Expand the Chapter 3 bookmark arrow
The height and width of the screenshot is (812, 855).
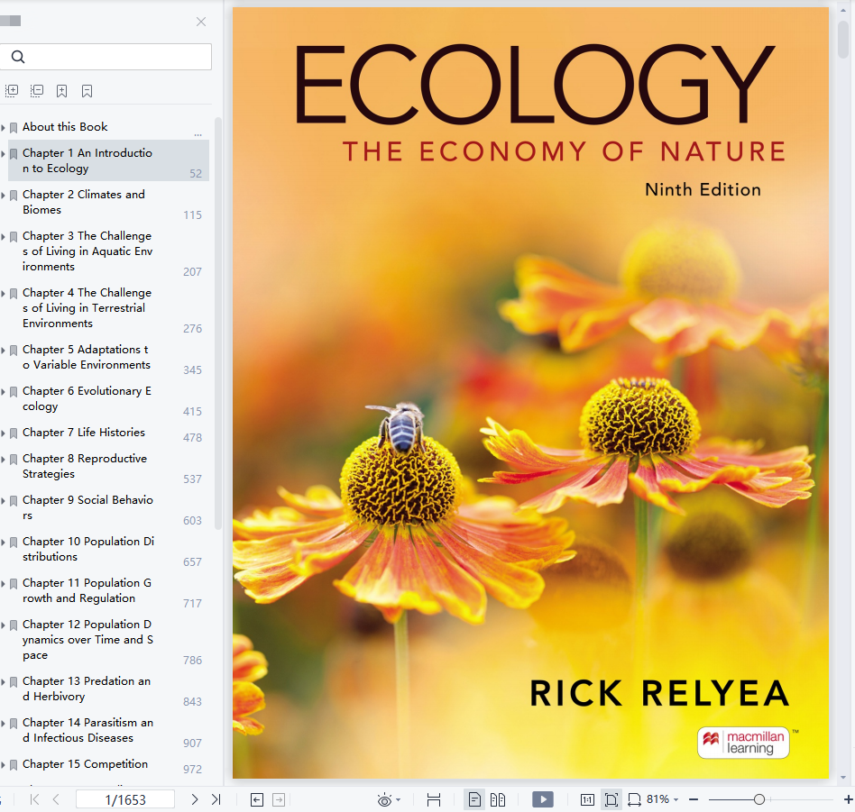4,236
